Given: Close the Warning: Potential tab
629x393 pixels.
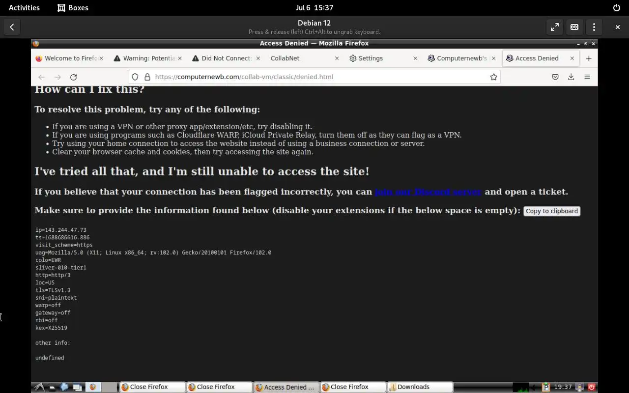Looking at the screenshot, I should pos(179,58).
